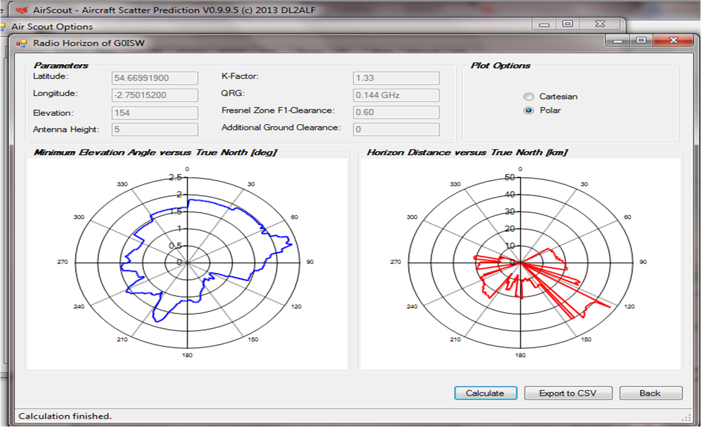Image resolution: width=701 pixels, height=427 pixels.
Task: Click the Fresnel Zone F1-Clearance field
Action: click(396, 112)
